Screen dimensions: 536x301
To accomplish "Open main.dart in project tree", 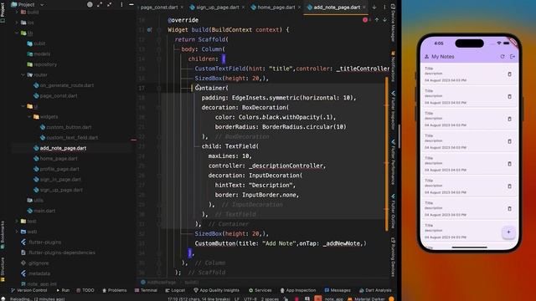I will pos(44,211).
